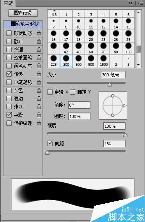Enable the 散布 checkbox

pyautogui.click(x=9, y=41)
